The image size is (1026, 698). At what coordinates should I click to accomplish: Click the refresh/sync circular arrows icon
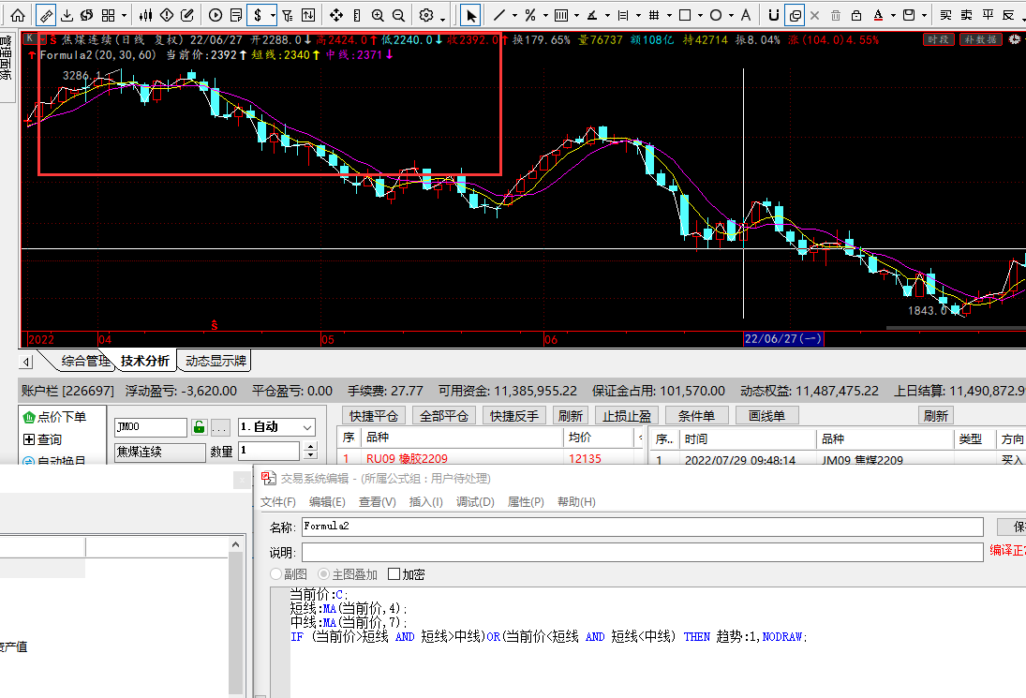87,14
